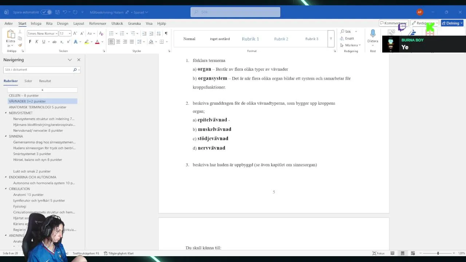Apply subscript formatting

tap(62, 42)
